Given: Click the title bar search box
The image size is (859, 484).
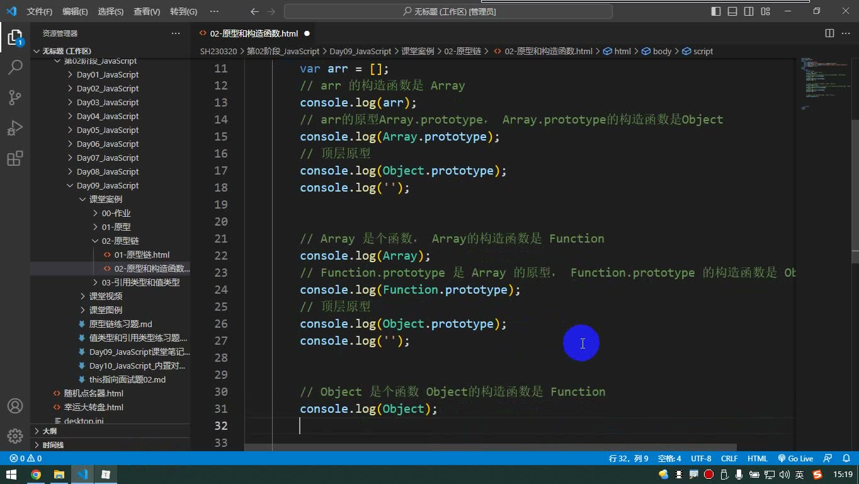Looking at the screenshot, I should pyautogui.click(x=448, y=11).
